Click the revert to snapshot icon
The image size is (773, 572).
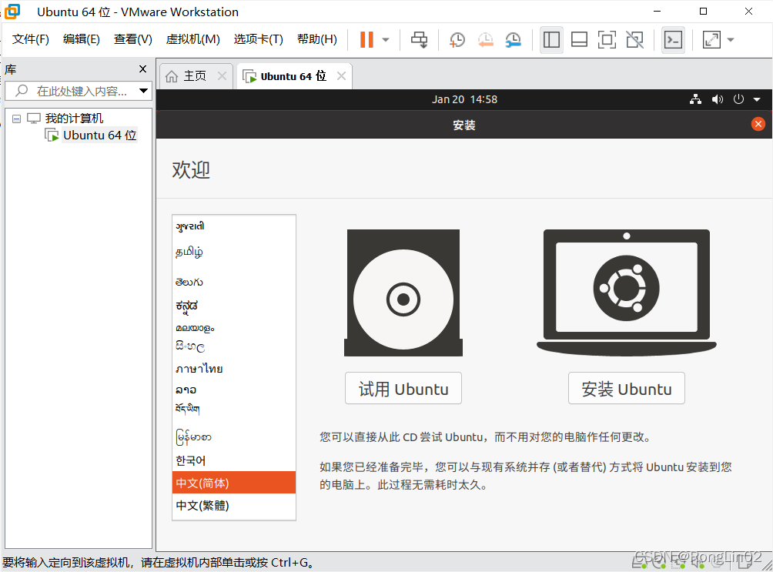(x=486, y=39)
